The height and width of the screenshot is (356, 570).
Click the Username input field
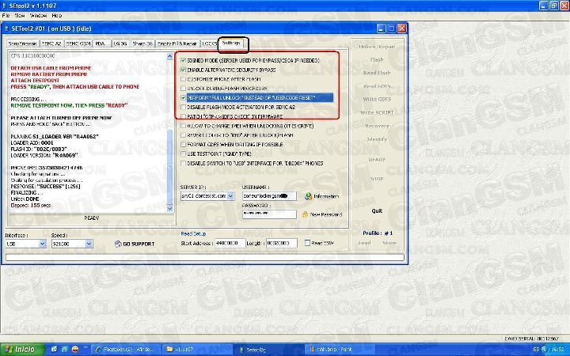point(269,196)
